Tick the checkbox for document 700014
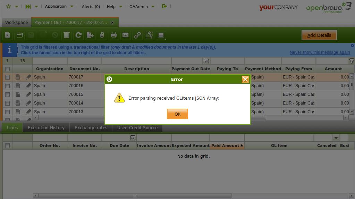This screenshot has width=355, height=199. pos(7,103)
